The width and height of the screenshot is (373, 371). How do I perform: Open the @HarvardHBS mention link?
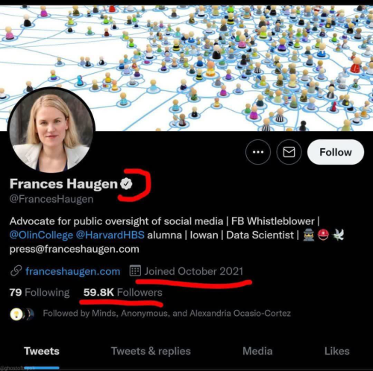(x=110, y=235)
